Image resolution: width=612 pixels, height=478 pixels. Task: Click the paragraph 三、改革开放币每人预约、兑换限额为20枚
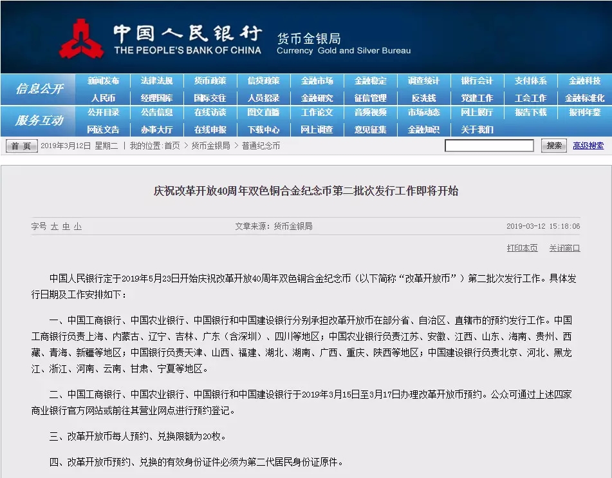(x=138, y=436)
